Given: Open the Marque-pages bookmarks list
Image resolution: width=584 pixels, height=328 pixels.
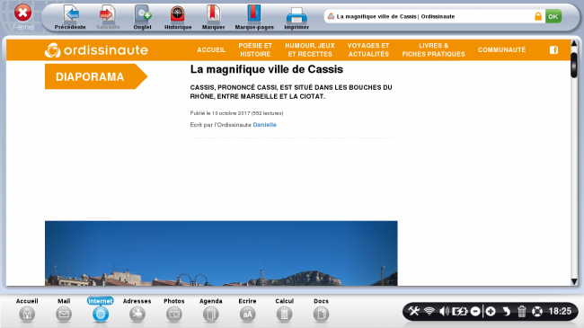Looking at the screenshot, I should (254, 17).
